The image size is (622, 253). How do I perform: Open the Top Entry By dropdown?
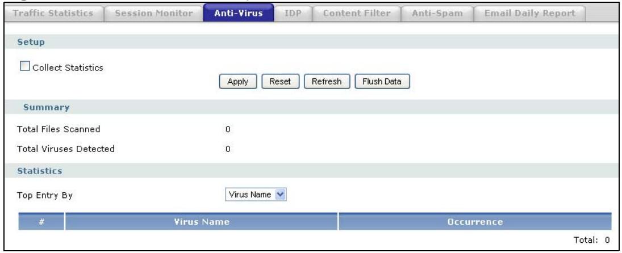tap(256, 195)
